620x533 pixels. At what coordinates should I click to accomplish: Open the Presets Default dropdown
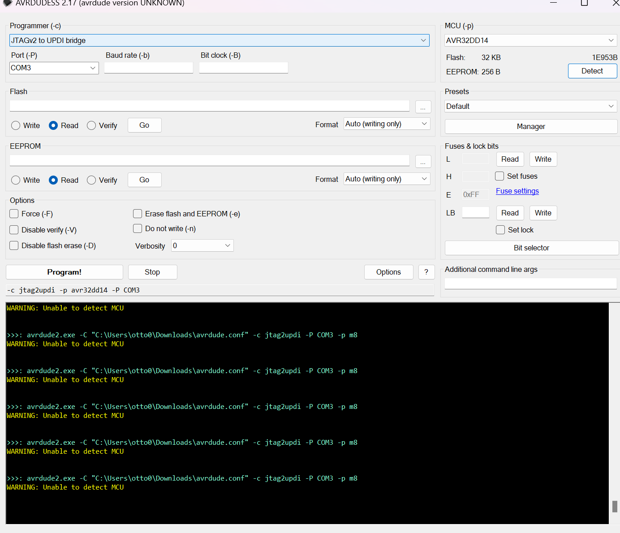click(x=531, y=106)
